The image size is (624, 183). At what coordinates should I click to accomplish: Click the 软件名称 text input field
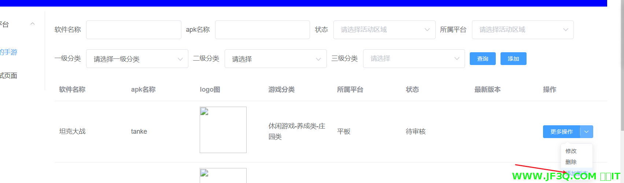[x=133, y=30]
